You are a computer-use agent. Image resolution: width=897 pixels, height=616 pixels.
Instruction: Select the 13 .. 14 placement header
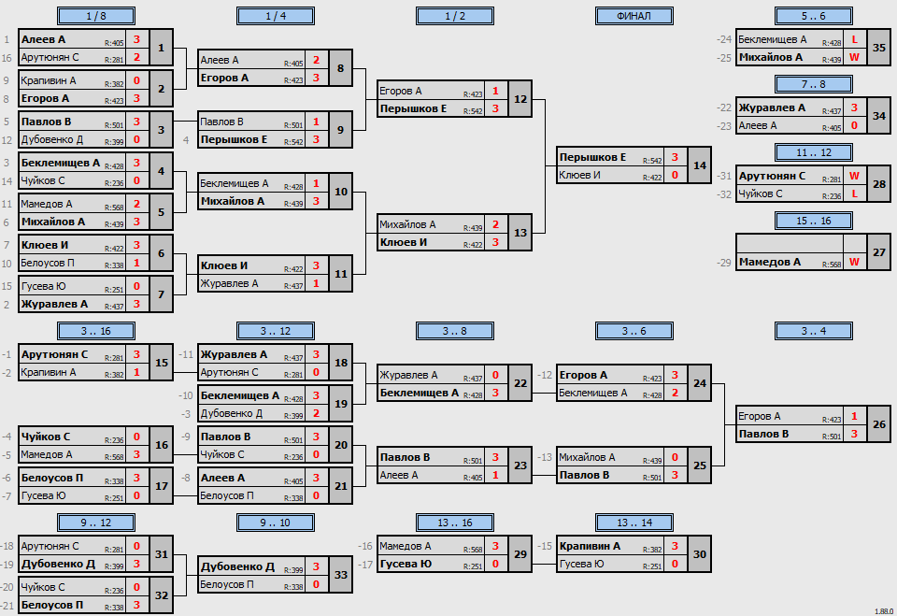(x=634, y=523)
